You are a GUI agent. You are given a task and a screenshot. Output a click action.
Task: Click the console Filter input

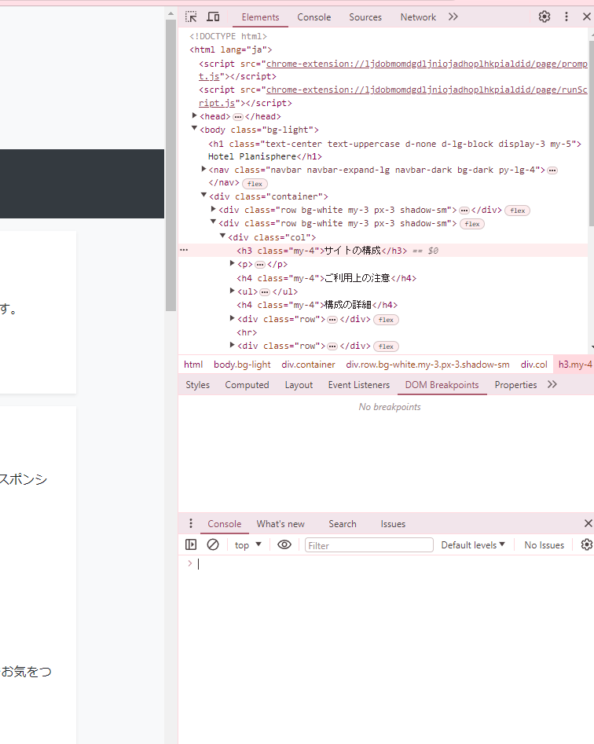[x=368, y=545]
